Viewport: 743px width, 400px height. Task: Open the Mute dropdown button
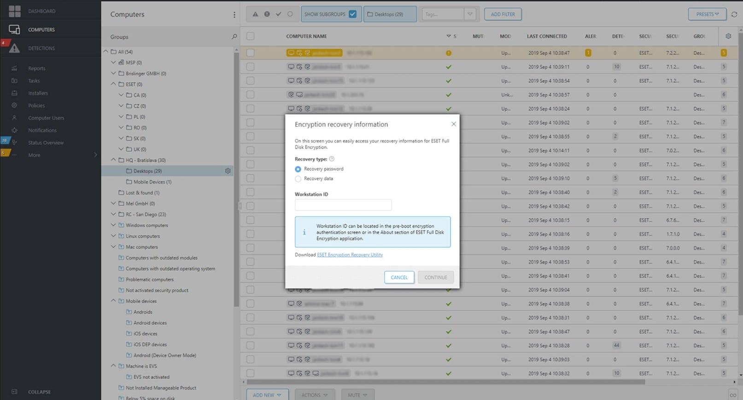point(358,395)
